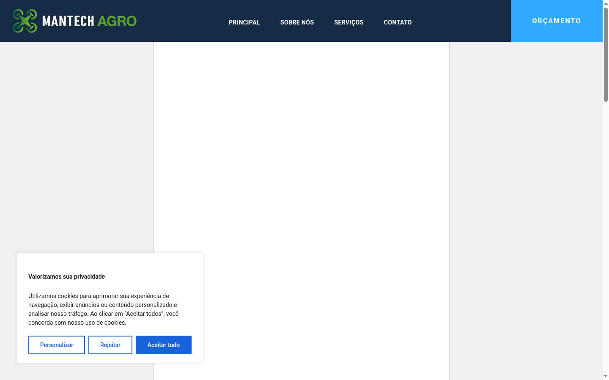Click the heading "Valorizamos sua privacidade"

coord(66,277)
